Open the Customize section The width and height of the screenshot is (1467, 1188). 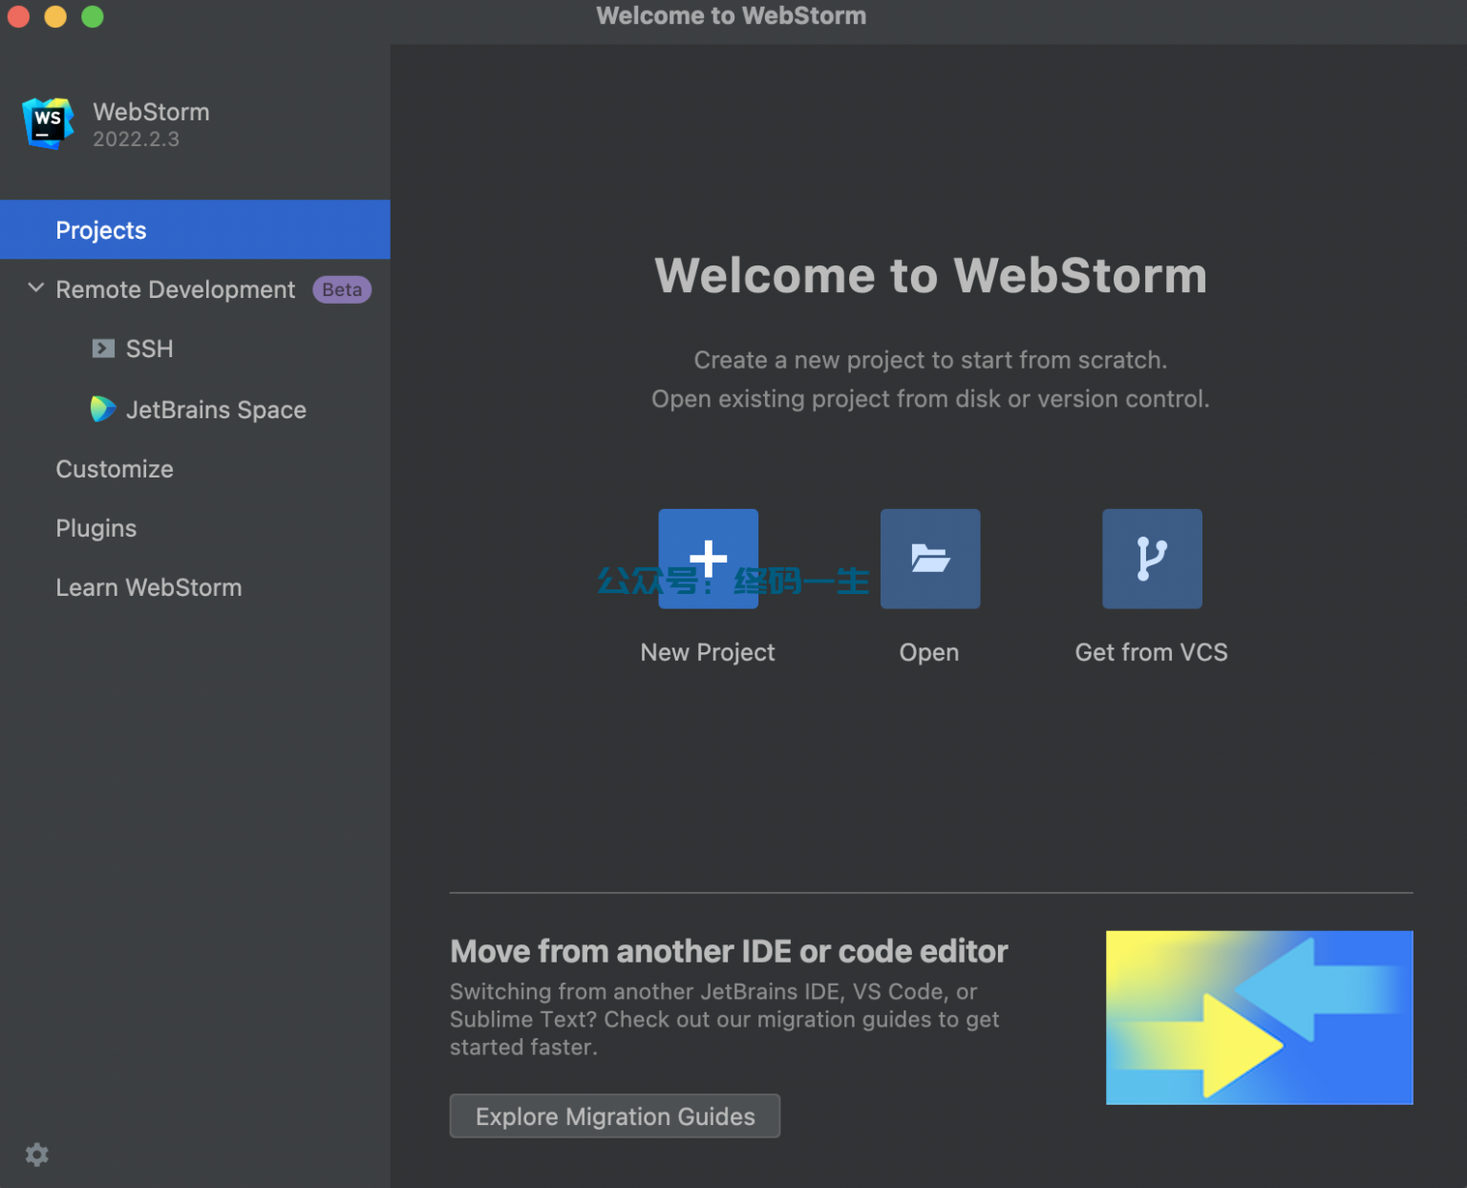click(114, 469)
